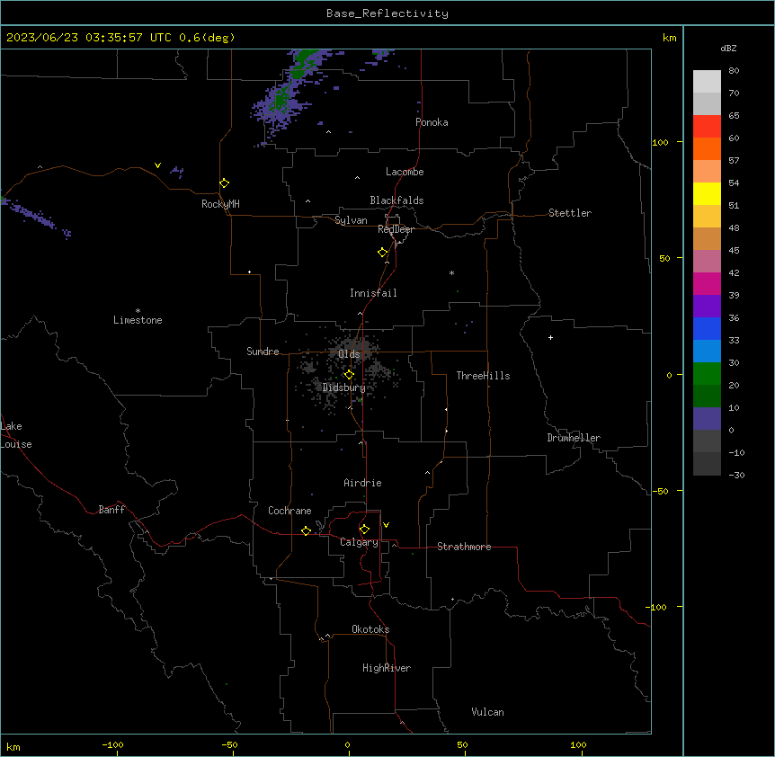Click the Sundre label
This screenshot has height=757, width=775.
coord(263,352)
